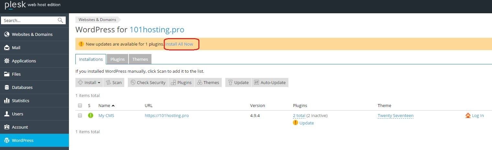Click the WordPress logo icon in sidebar
The height and width of the screenshot is (150, 492).
tap(6, 140)
